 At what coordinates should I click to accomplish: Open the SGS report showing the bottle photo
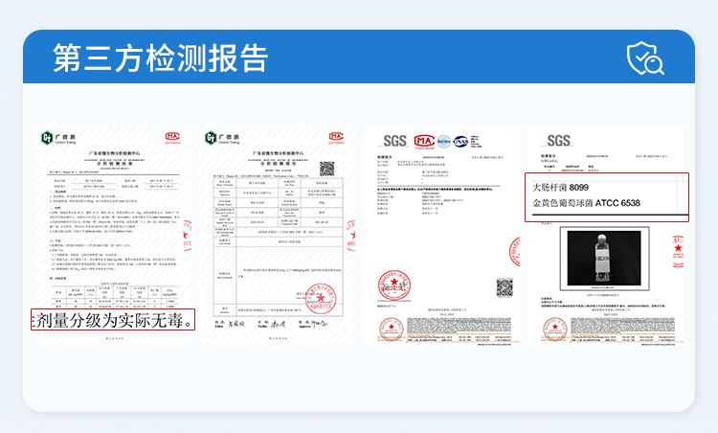605,236
